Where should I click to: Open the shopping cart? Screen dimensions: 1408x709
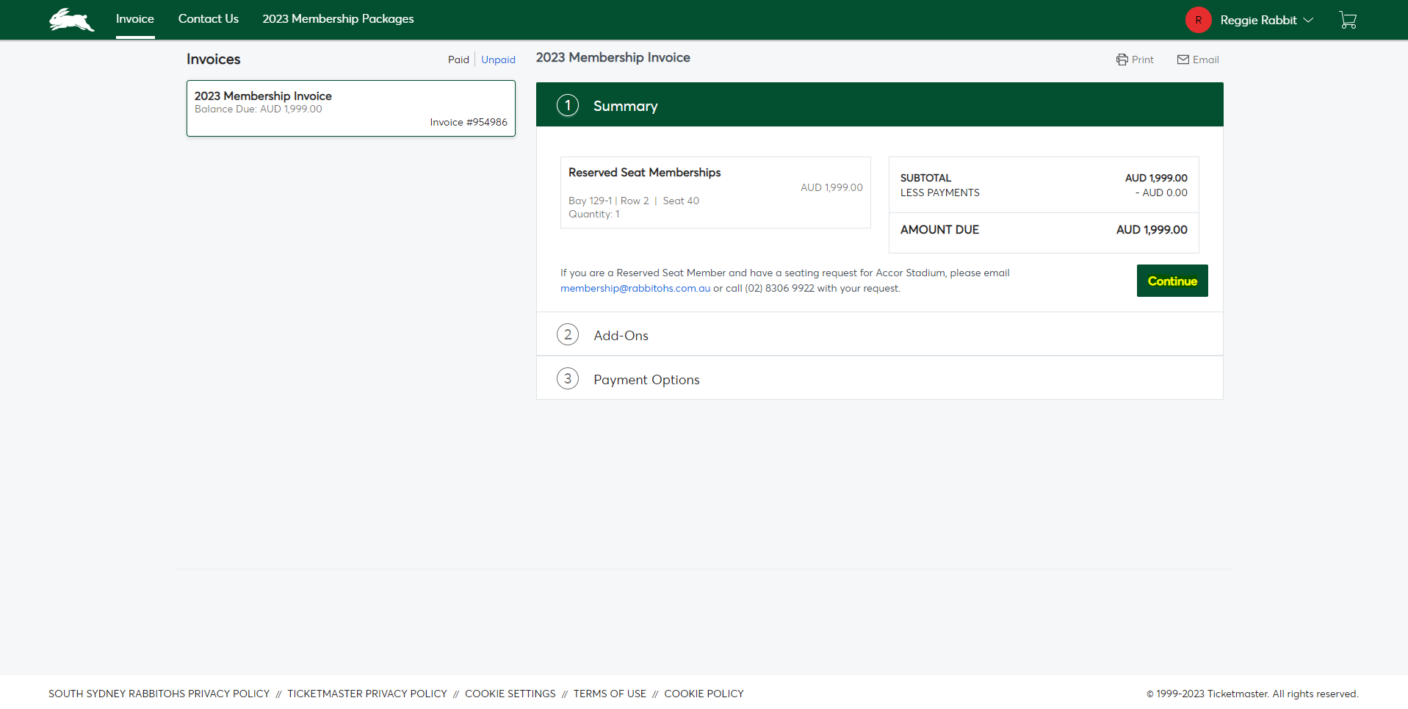[x=1349, y=20]
